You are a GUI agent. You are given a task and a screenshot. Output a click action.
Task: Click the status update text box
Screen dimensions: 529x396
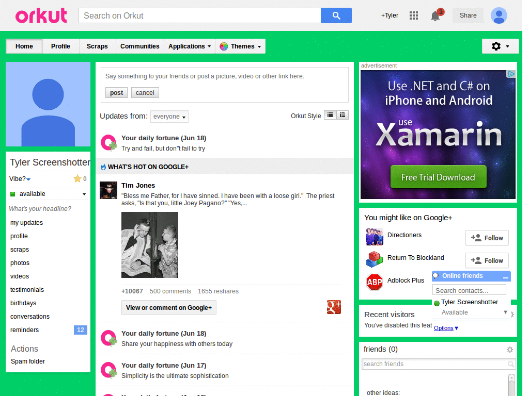tap(224, 76)
